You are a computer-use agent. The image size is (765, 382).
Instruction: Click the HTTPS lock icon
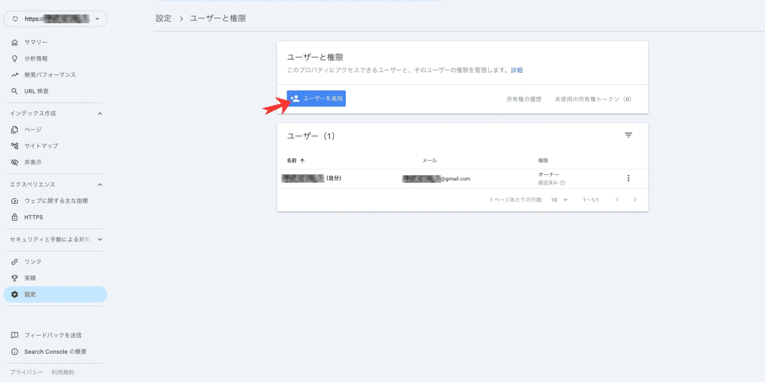(x=15, y=217)
